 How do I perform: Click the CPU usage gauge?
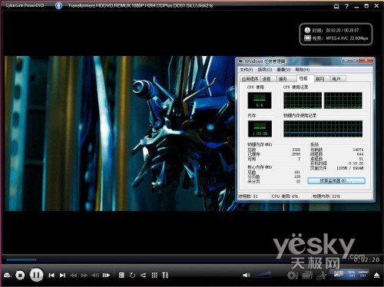[x=260, y=101]
